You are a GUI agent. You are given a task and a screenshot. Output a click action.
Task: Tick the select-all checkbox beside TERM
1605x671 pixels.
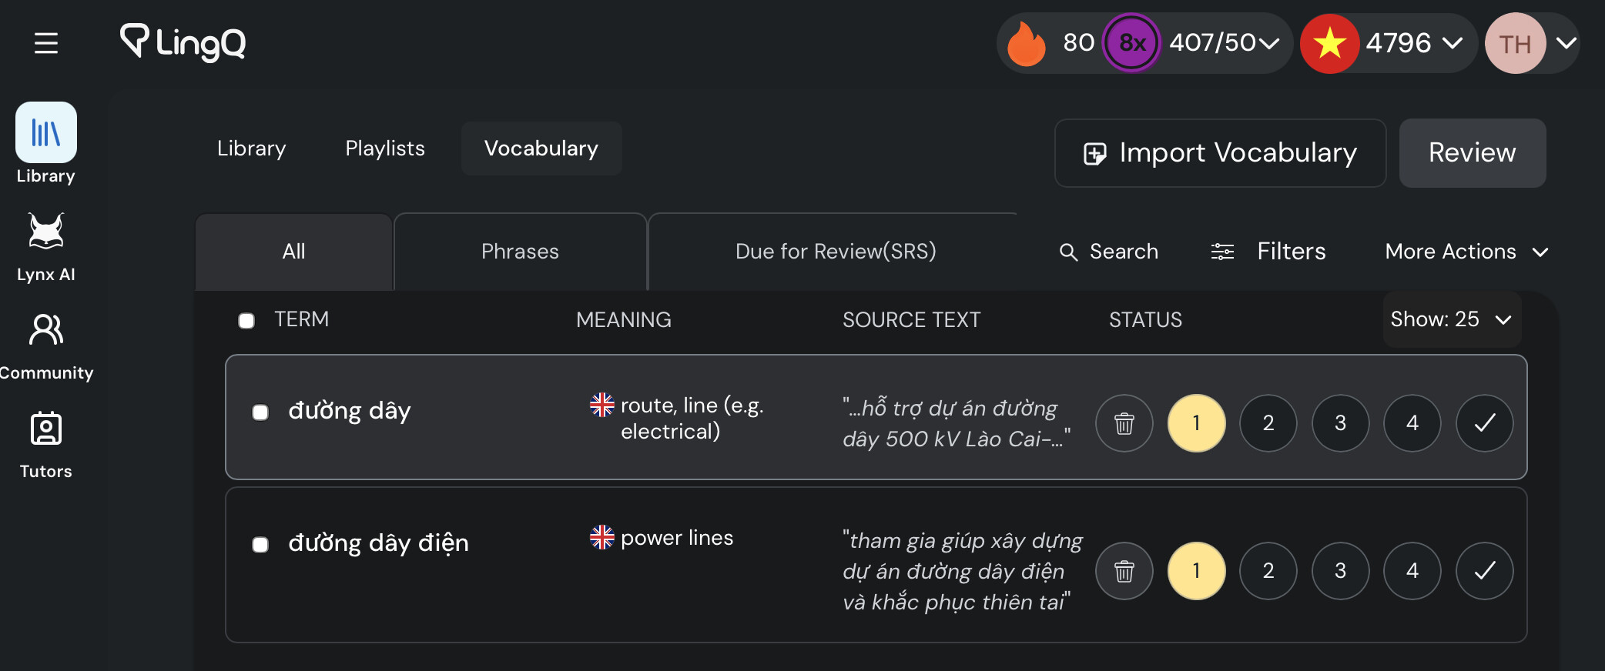[x=246, y=320]
